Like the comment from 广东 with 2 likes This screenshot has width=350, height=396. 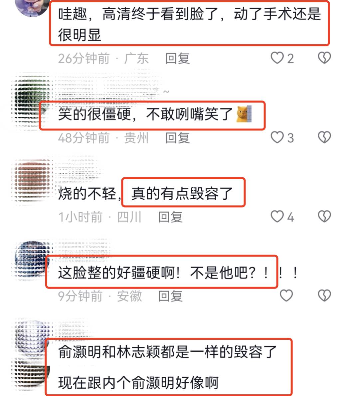[277, 58]
